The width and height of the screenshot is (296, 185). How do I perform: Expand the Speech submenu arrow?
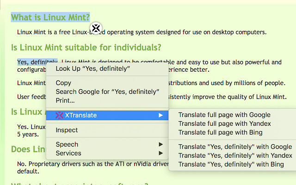(x=160, y=144)
